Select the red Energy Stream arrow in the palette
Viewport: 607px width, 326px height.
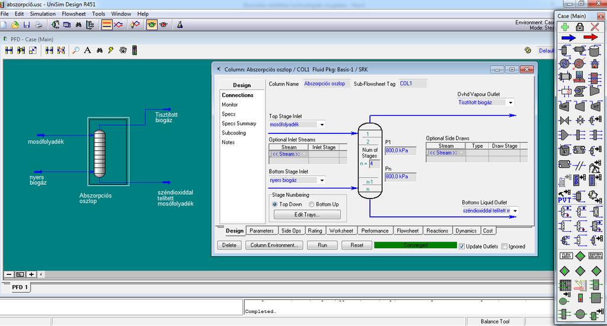tap(591, 37)
